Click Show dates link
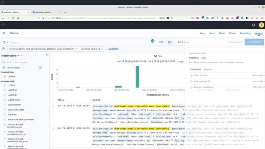265x149 pixels. [235, 42]
